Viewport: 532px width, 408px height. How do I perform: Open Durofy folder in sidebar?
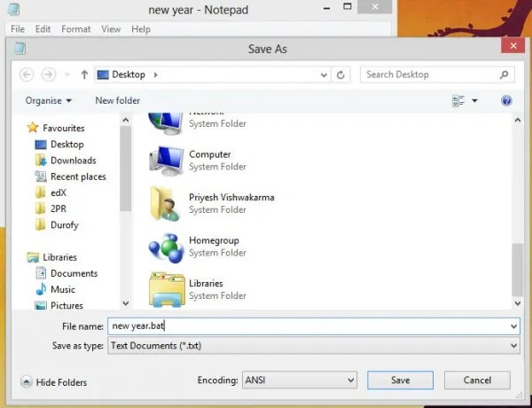pos(57,224)
